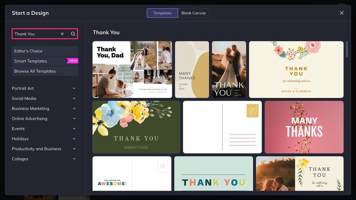Select the Holidays category label

20,139
